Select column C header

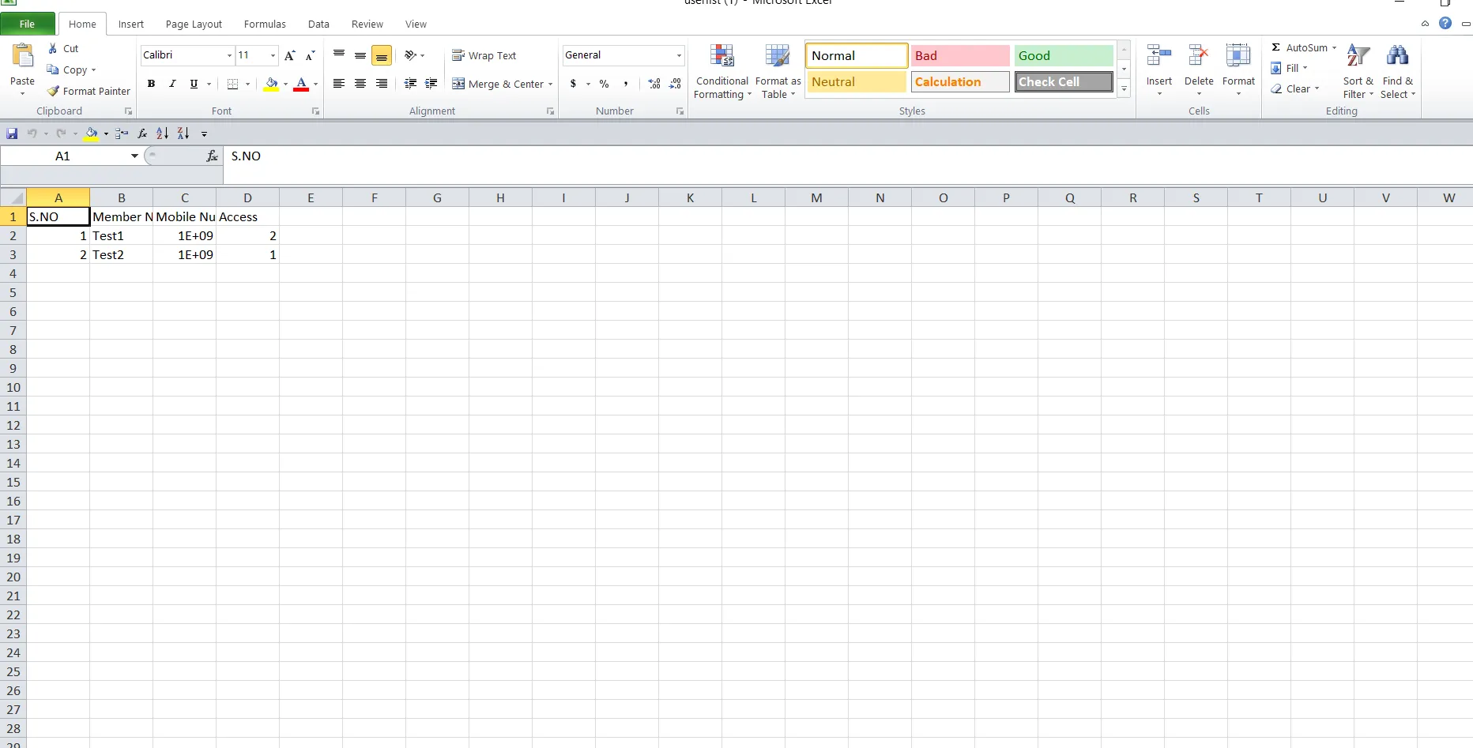[184, 197]
